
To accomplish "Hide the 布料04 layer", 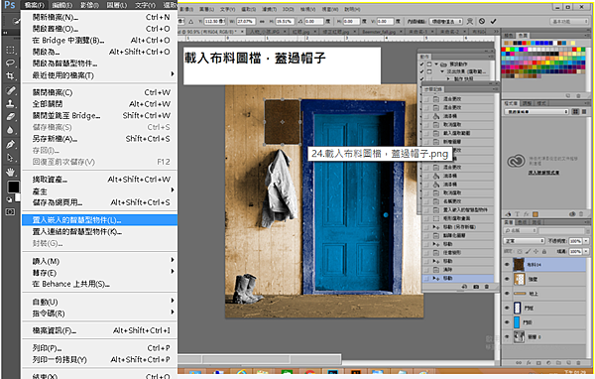I will coord(507,265).
